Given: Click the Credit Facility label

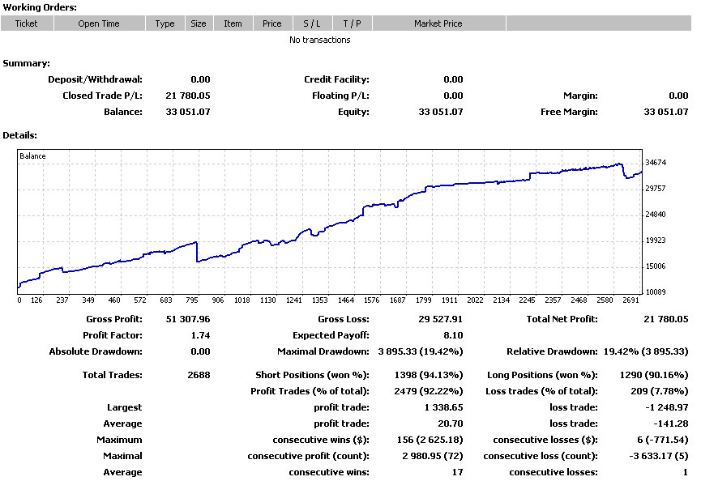Looking at the screenshot, I should tap(336, 79).
